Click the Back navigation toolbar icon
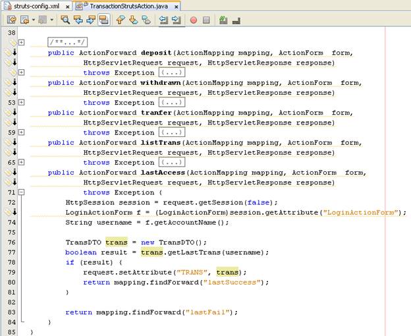 (x=24, y=20)
